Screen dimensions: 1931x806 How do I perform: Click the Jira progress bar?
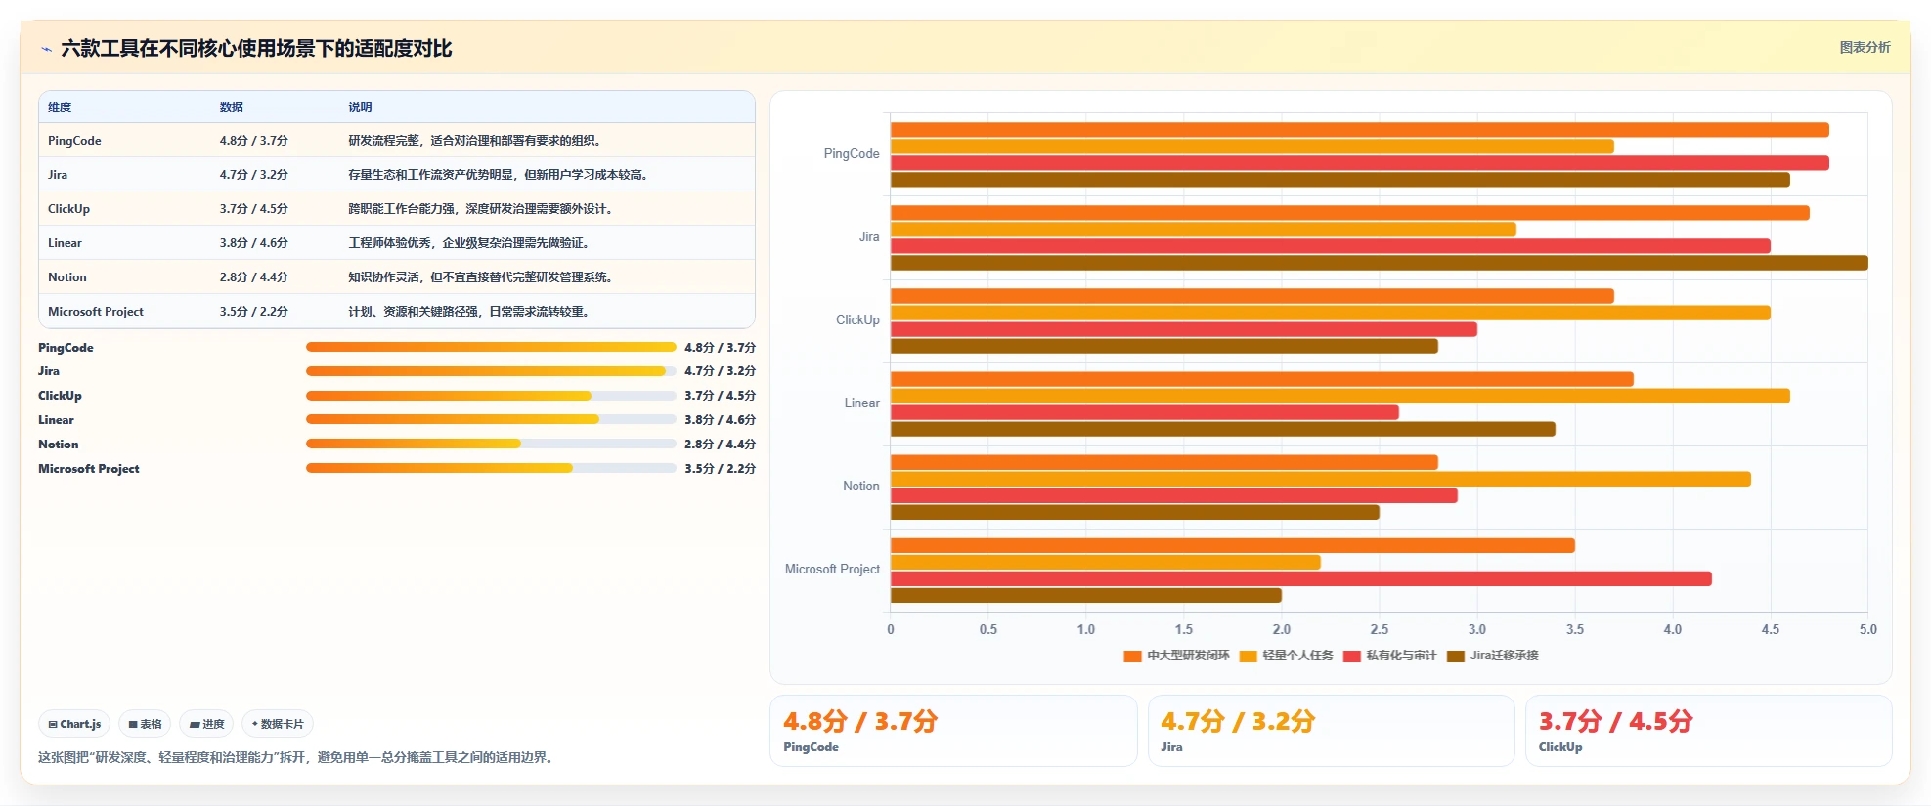pyautogui.click(x=491, y=371)
